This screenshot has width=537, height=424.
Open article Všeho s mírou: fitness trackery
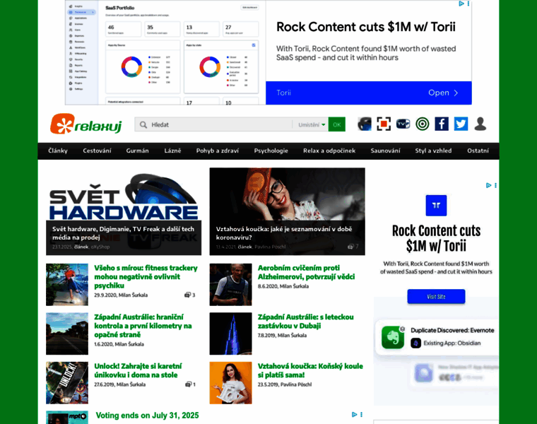tap(146, 277)
